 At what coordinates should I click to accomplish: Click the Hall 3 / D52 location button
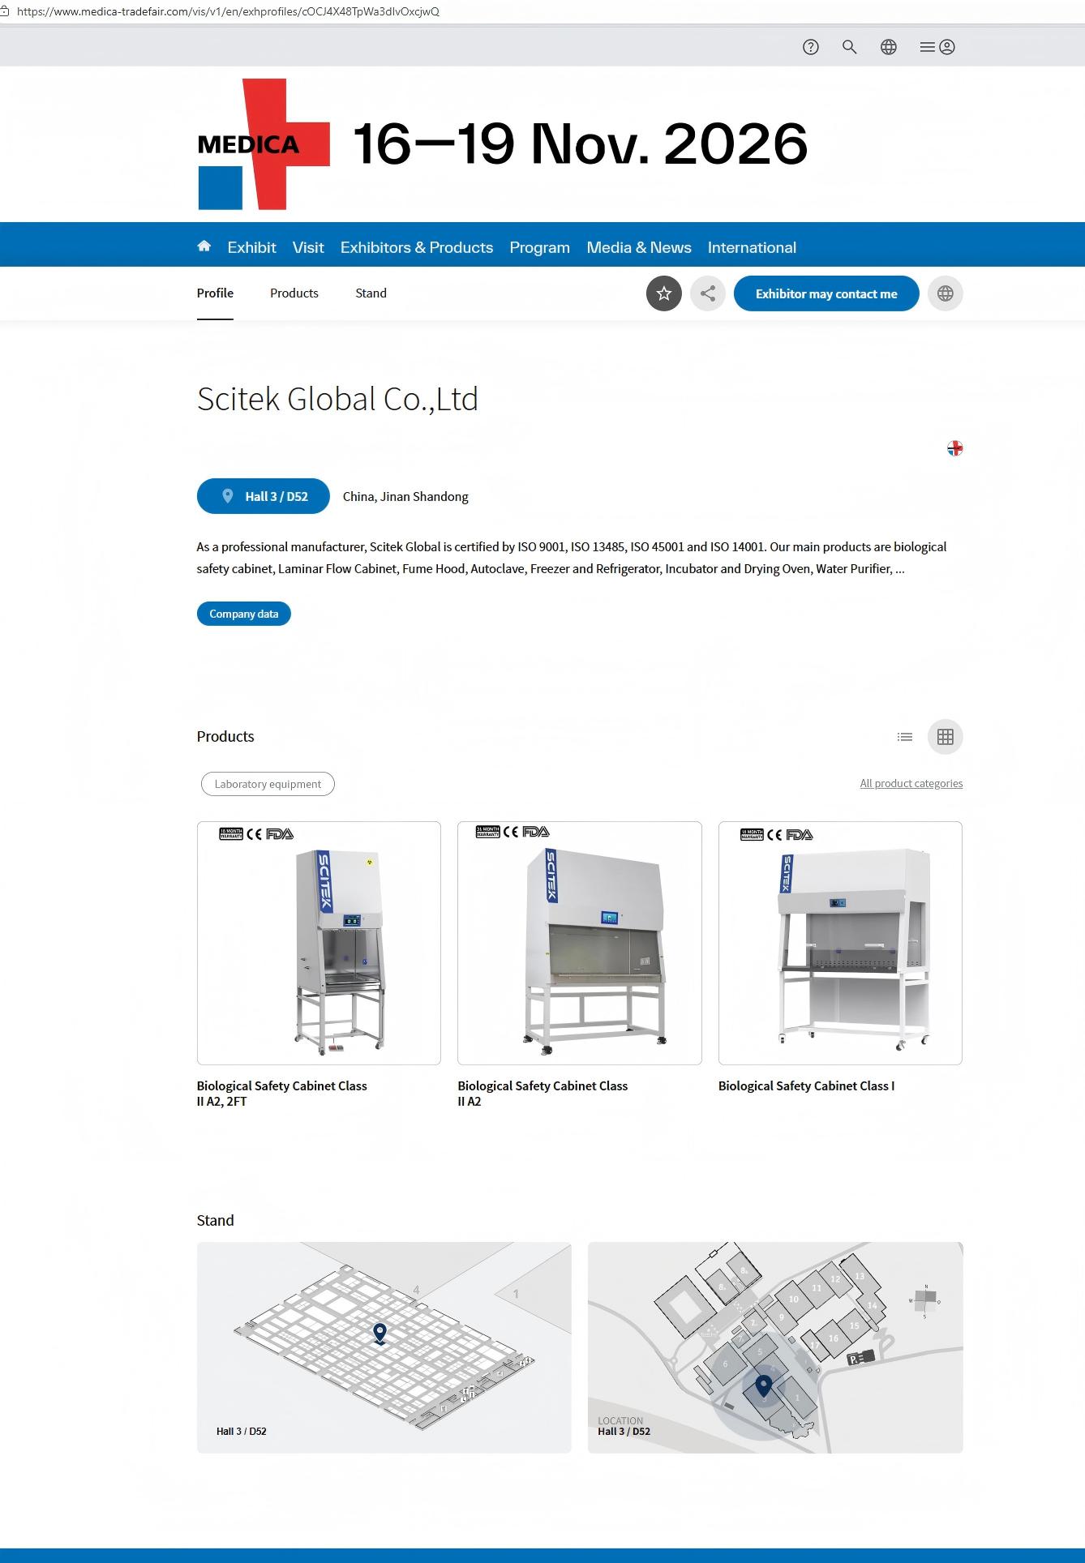pos(264,496)
